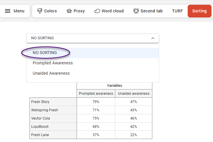Select the Fresh Lane row label
This screenshot has height=142, width=213.
tap(40, 135)
